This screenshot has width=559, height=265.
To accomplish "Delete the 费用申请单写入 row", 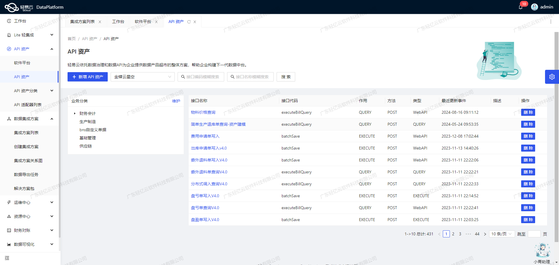I will pos(528,136).
